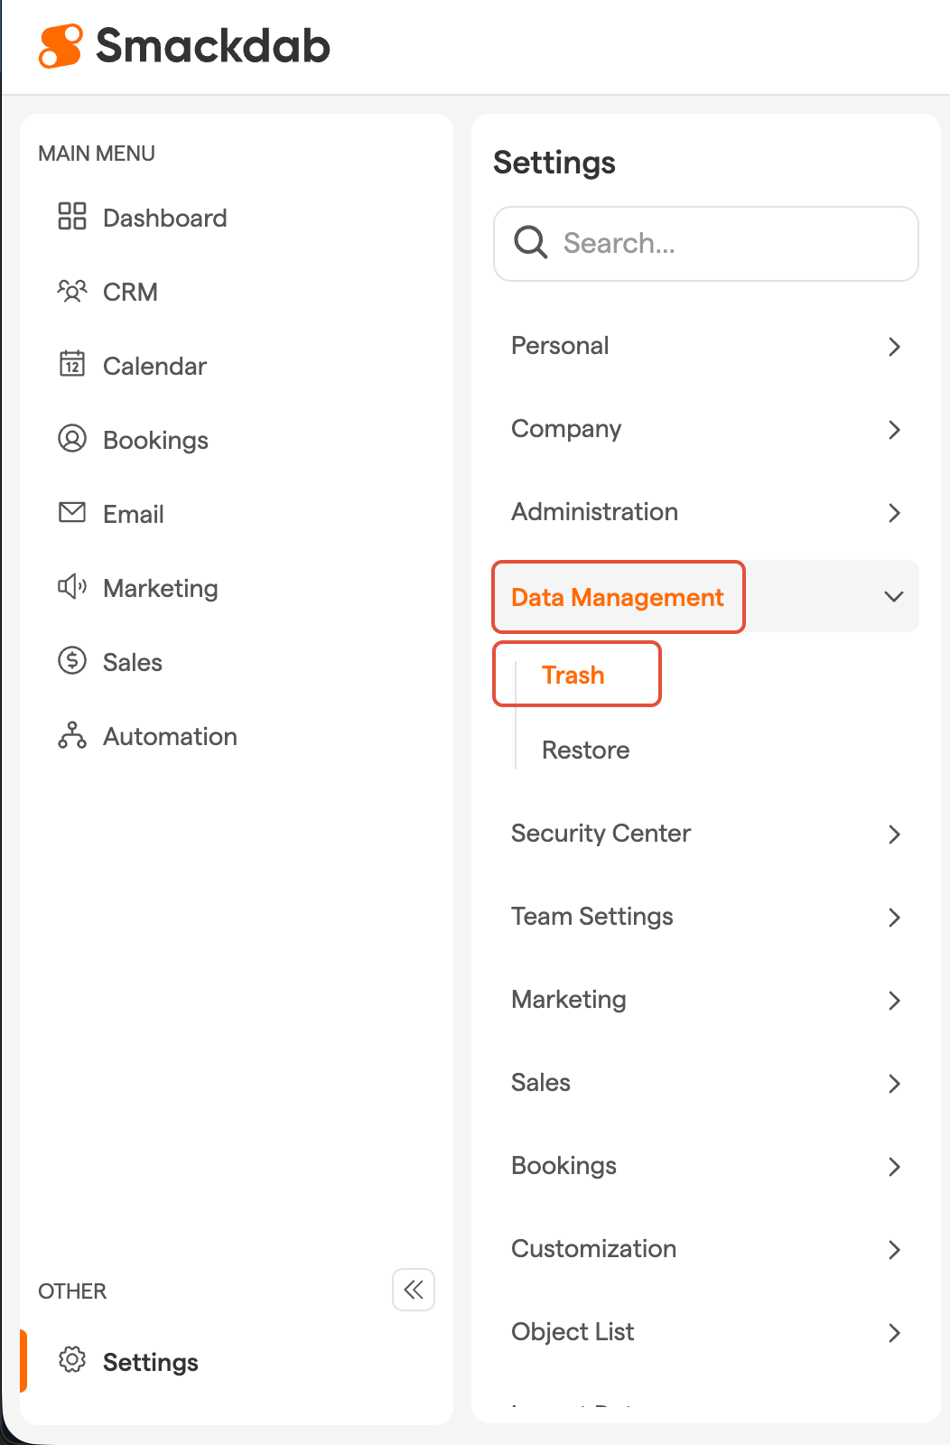Expand the Team Settings chevron
The height and width of the screenshot is (1445, 950).
[893, 918]
